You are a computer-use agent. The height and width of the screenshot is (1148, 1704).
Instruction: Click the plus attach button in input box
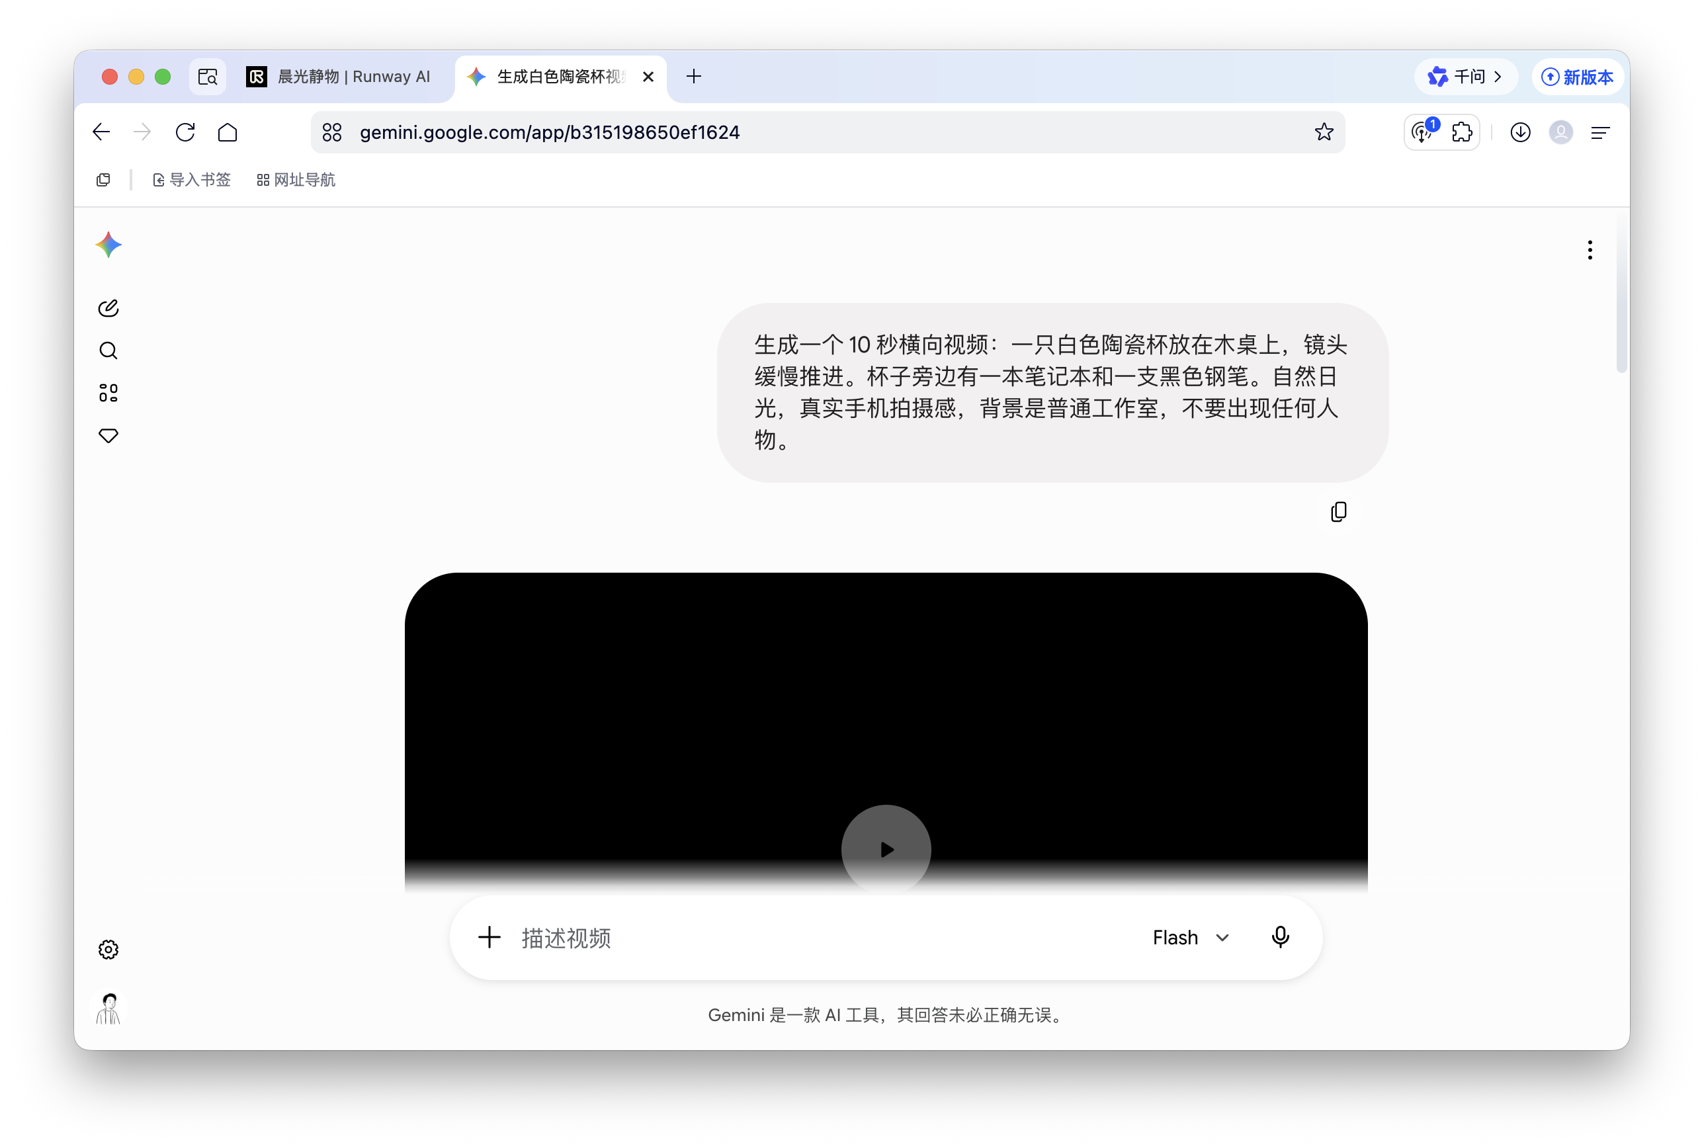(489, 937)
